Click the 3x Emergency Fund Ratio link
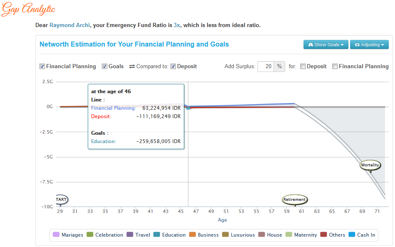Screen dimensions: 395x247 coord(177,25)
